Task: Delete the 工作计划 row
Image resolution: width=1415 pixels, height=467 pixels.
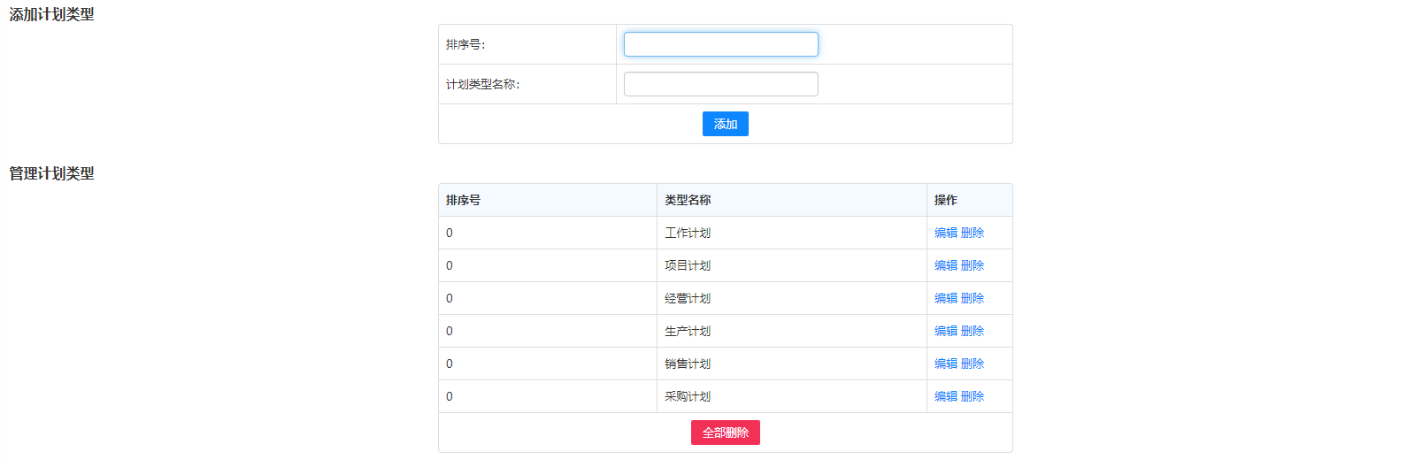Action: [x=972, y=233]
